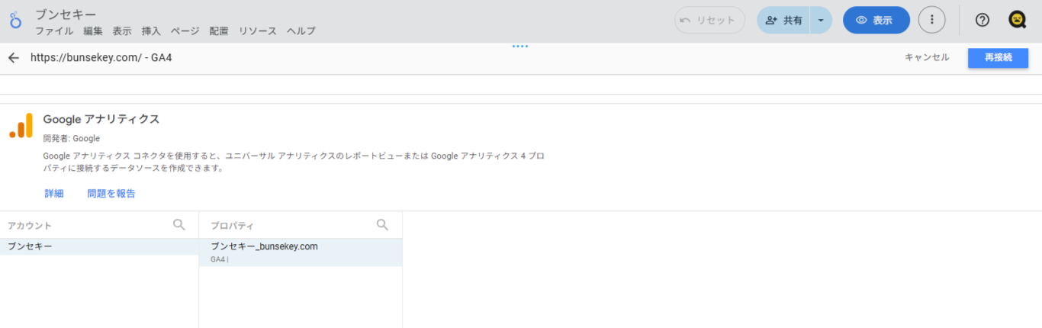Screen dimensions: 1042x328
Task: Open the ページ menu
Action: pyautogui.click(x=185, y=31)
